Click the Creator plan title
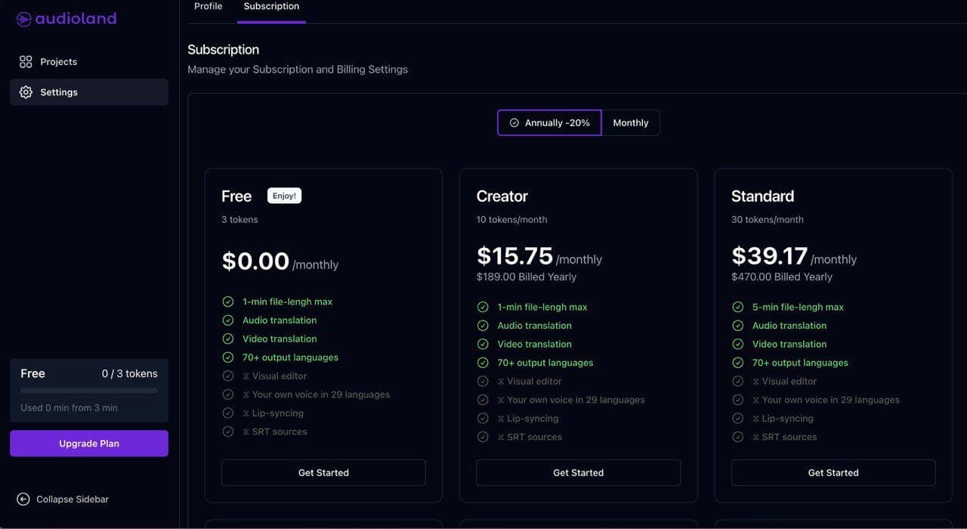This screenshot has height=529, width=967. [x=502, y=196]
